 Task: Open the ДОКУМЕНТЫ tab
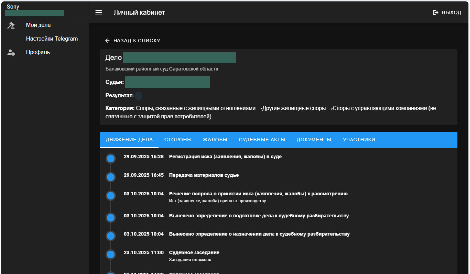pyautogui.click(x=314, y=140)
